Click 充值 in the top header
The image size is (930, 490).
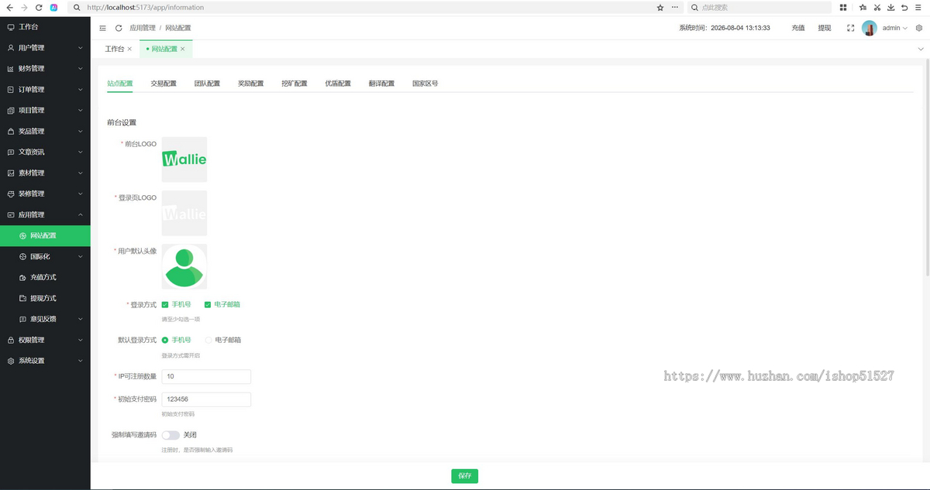click(x=798, y=28)
